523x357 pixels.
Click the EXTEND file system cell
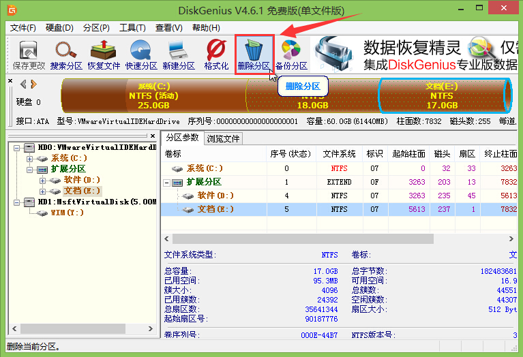click(339, 183)
